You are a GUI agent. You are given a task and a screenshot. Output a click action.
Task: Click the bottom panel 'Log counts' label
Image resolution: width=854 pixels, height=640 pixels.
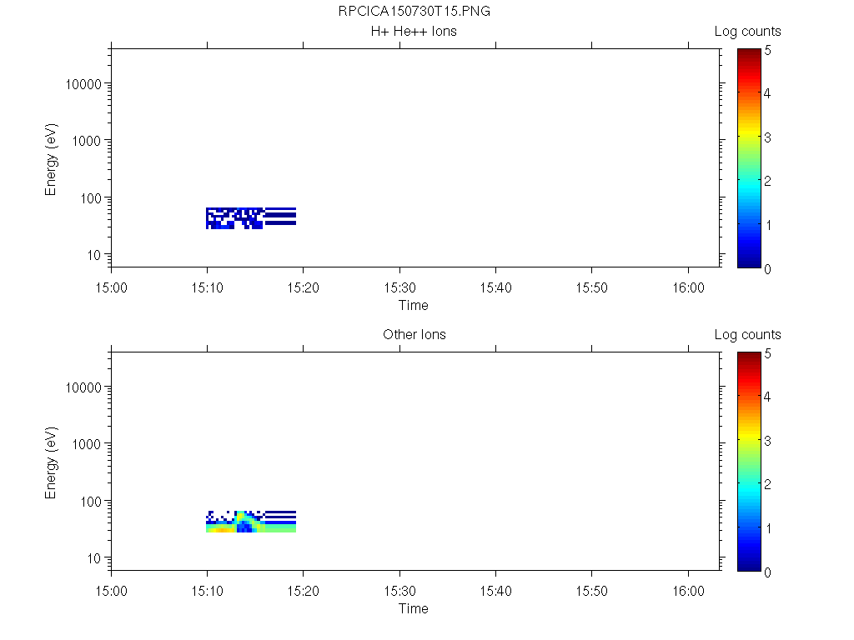click(x=748, y=335)
